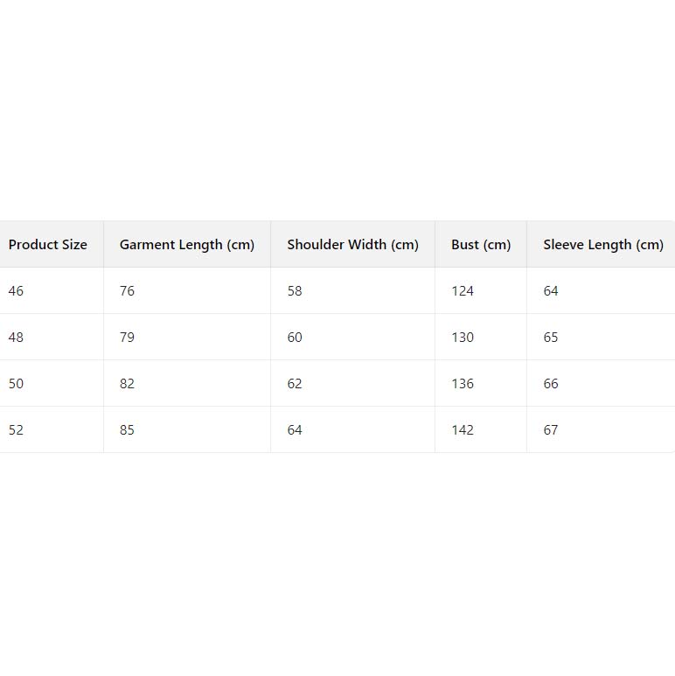Click garment length value 82

click(x=128, y=384)
